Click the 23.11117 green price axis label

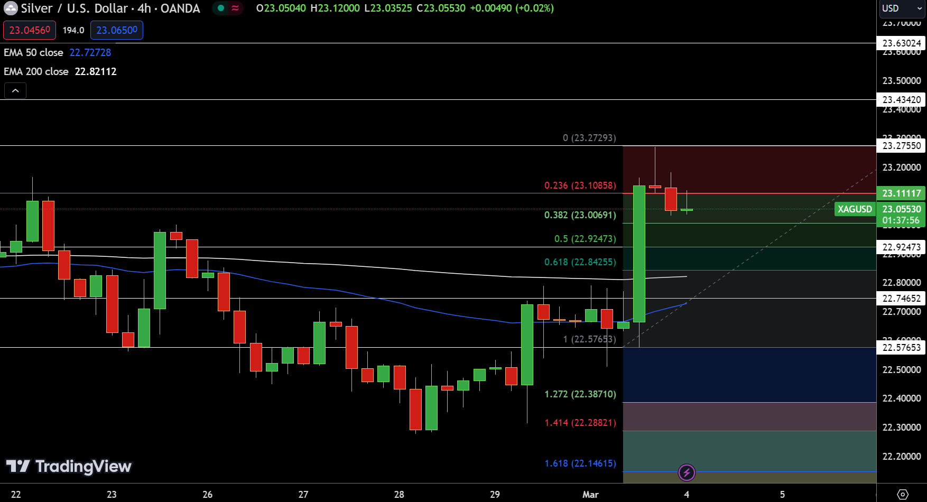coord(902,193)
